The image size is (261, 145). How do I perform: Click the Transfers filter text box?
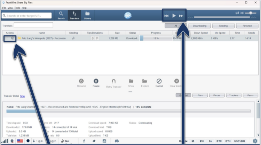[33, 25]
